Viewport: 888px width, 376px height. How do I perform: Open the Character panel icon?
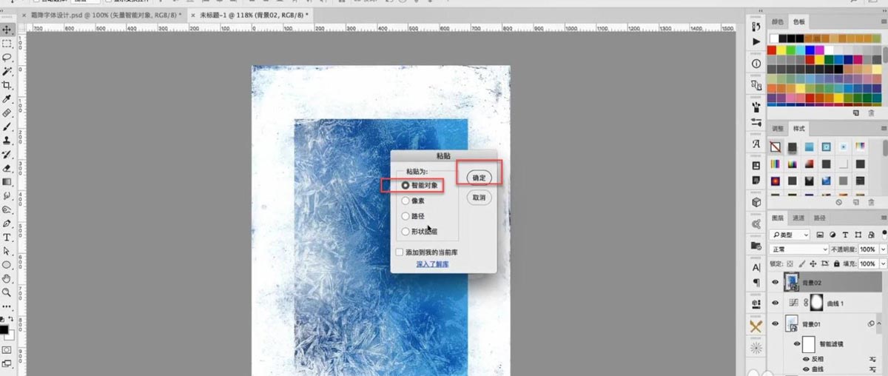756,266
